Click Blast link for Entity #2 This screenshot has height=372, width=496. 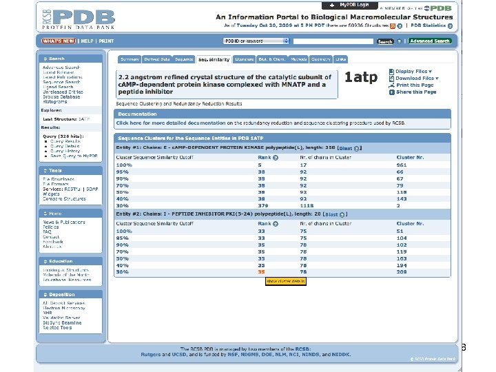pos(331,214)
